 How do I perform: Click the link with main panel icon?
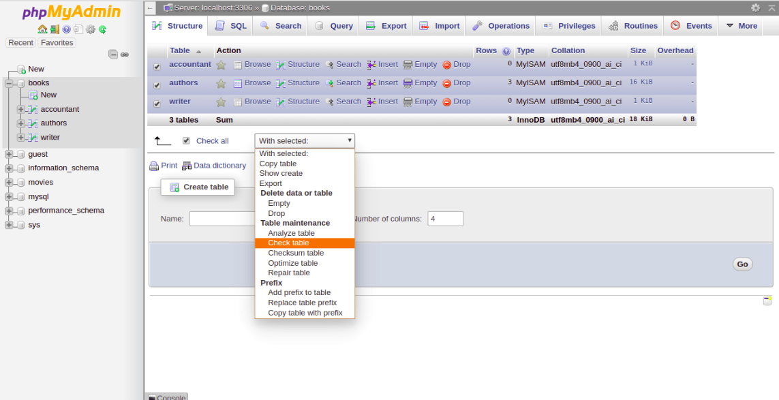(x=125, y=55)
